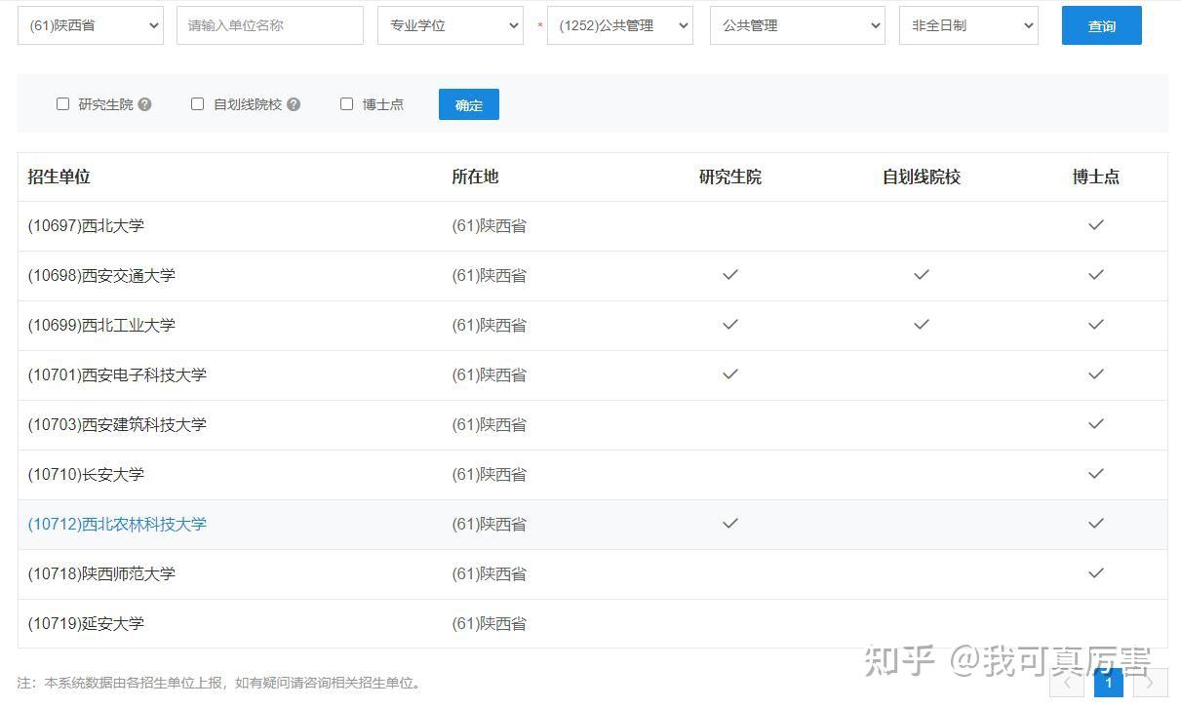Open the 公共管理 major dropdown
The image size is (1181, 708).
coord(798,25)
